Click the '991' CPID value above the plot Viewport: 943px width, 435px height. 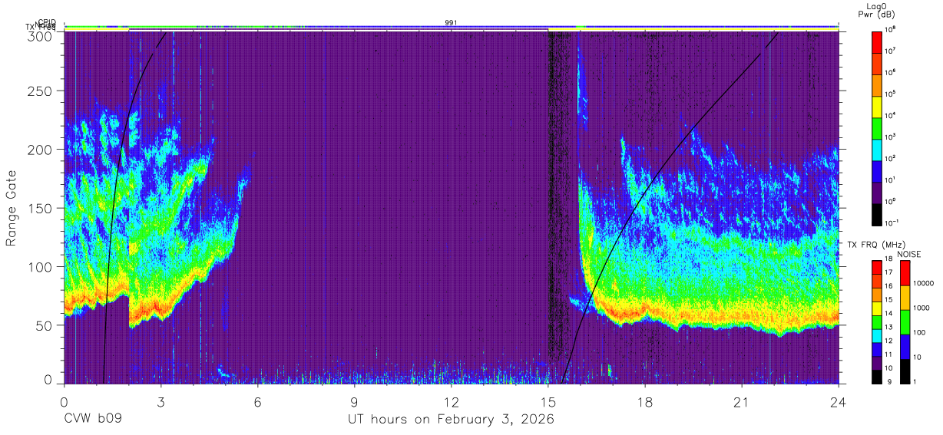tap(451, 23)
